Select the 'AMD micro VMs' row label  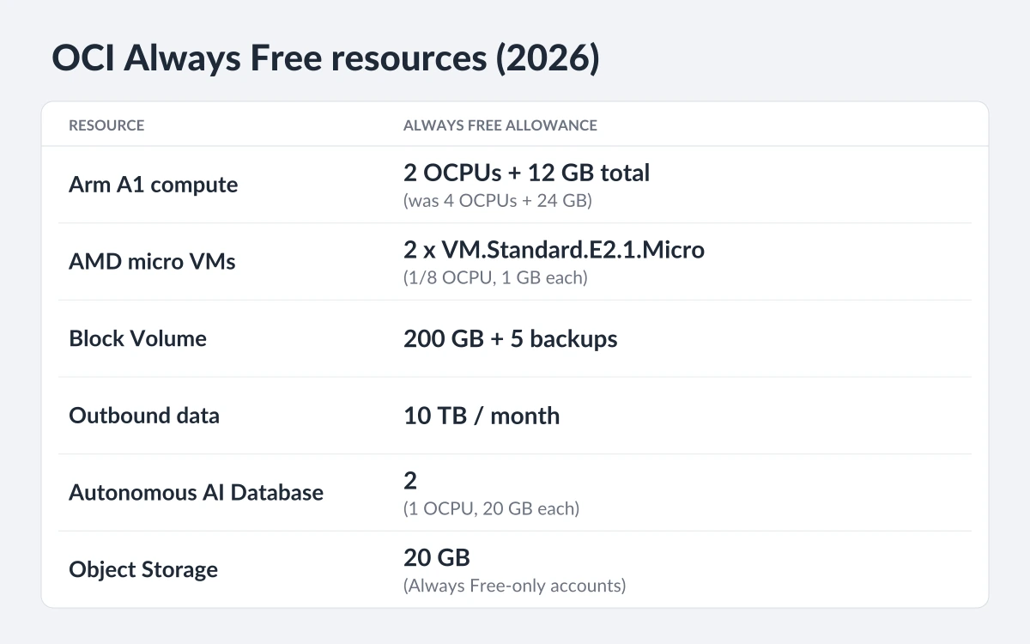coord(152,261)
